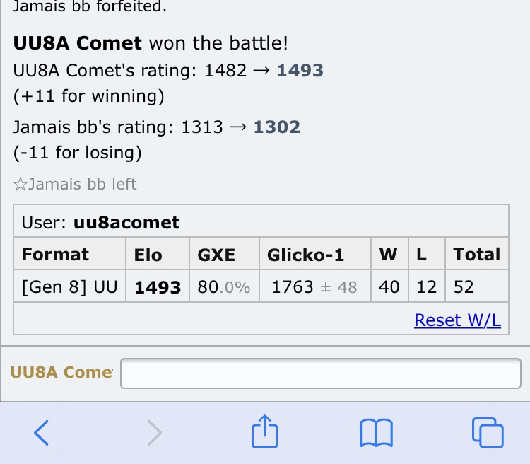Open the Safari bookmarks book icon
The height and width of the screenshot is (464, 530).
[376, 431]
